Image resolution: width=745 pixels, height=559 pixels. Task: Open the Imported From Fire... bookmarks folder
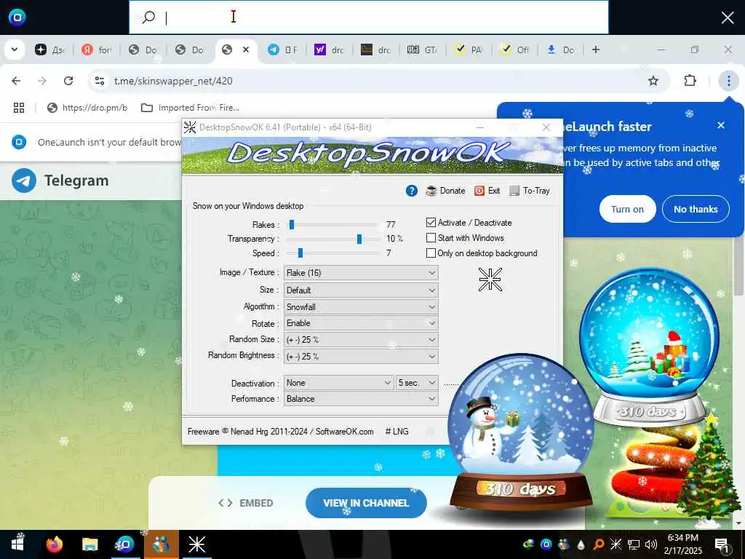pos(190,108)
